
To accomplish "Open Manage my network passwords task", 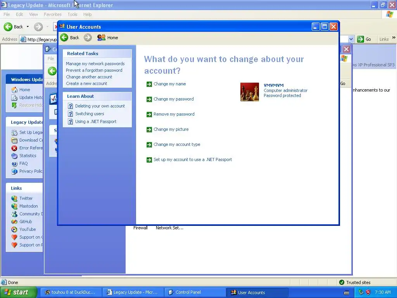I will [x=95, y=64].
